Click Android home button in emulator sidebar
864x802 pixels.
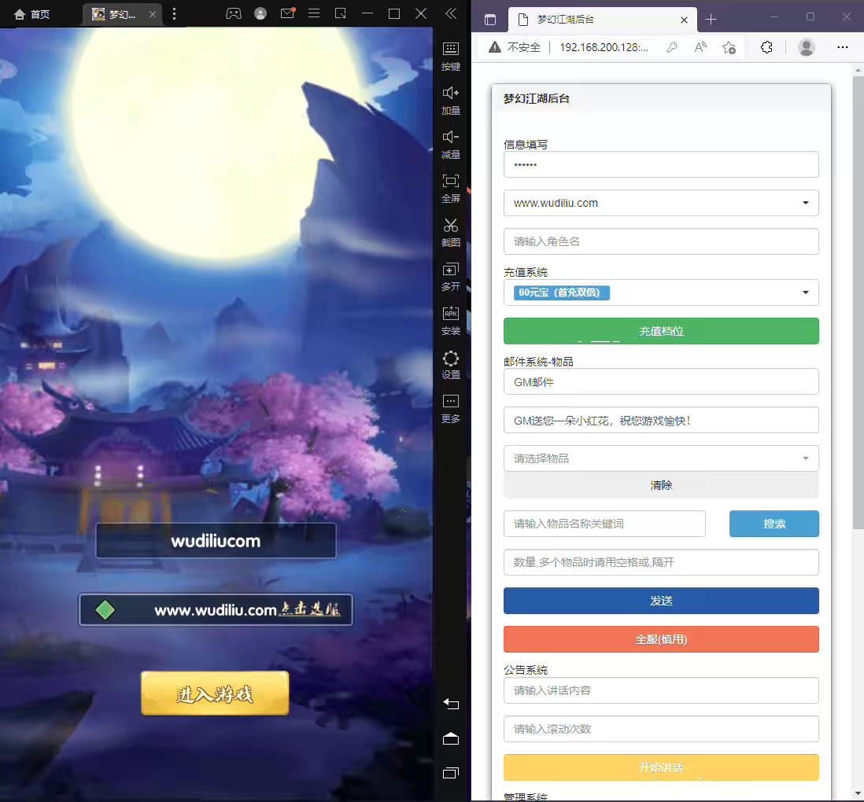[x=451, y=738]
